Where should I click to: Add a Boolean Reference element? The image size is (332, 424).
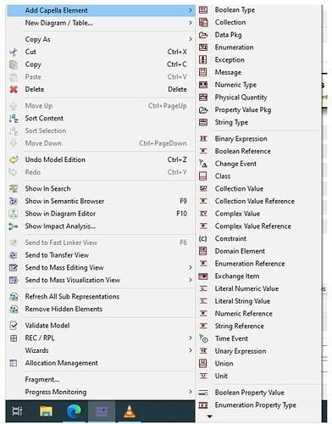click(x=258, y=151)
